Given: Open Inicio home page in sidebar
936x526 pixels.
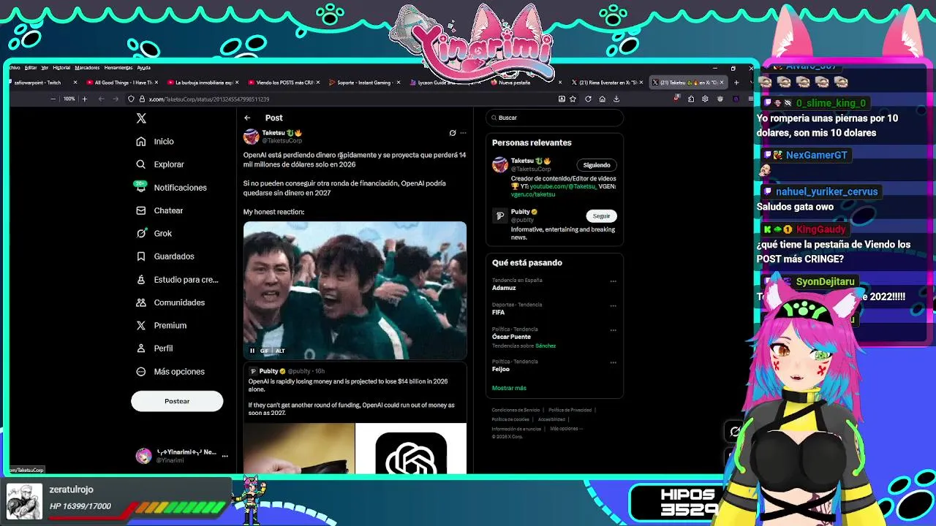Looking at the screenshot, I should 155,142.
